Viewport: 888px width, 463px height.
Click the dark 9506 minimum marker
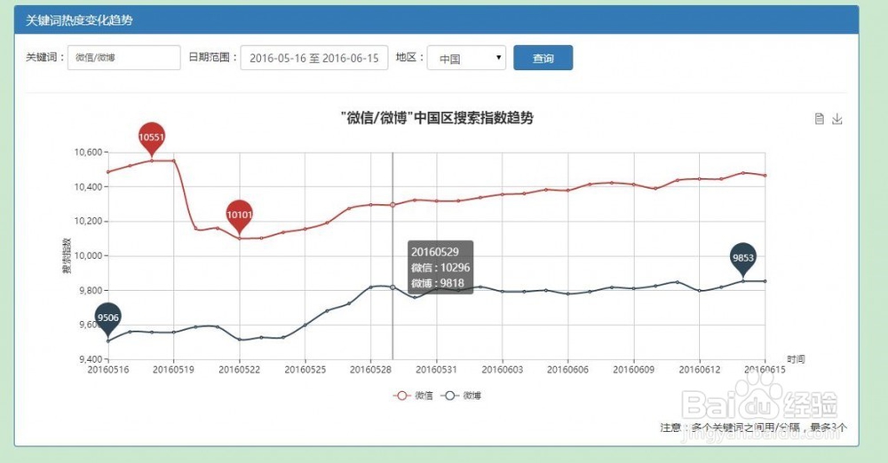point(107,318)
